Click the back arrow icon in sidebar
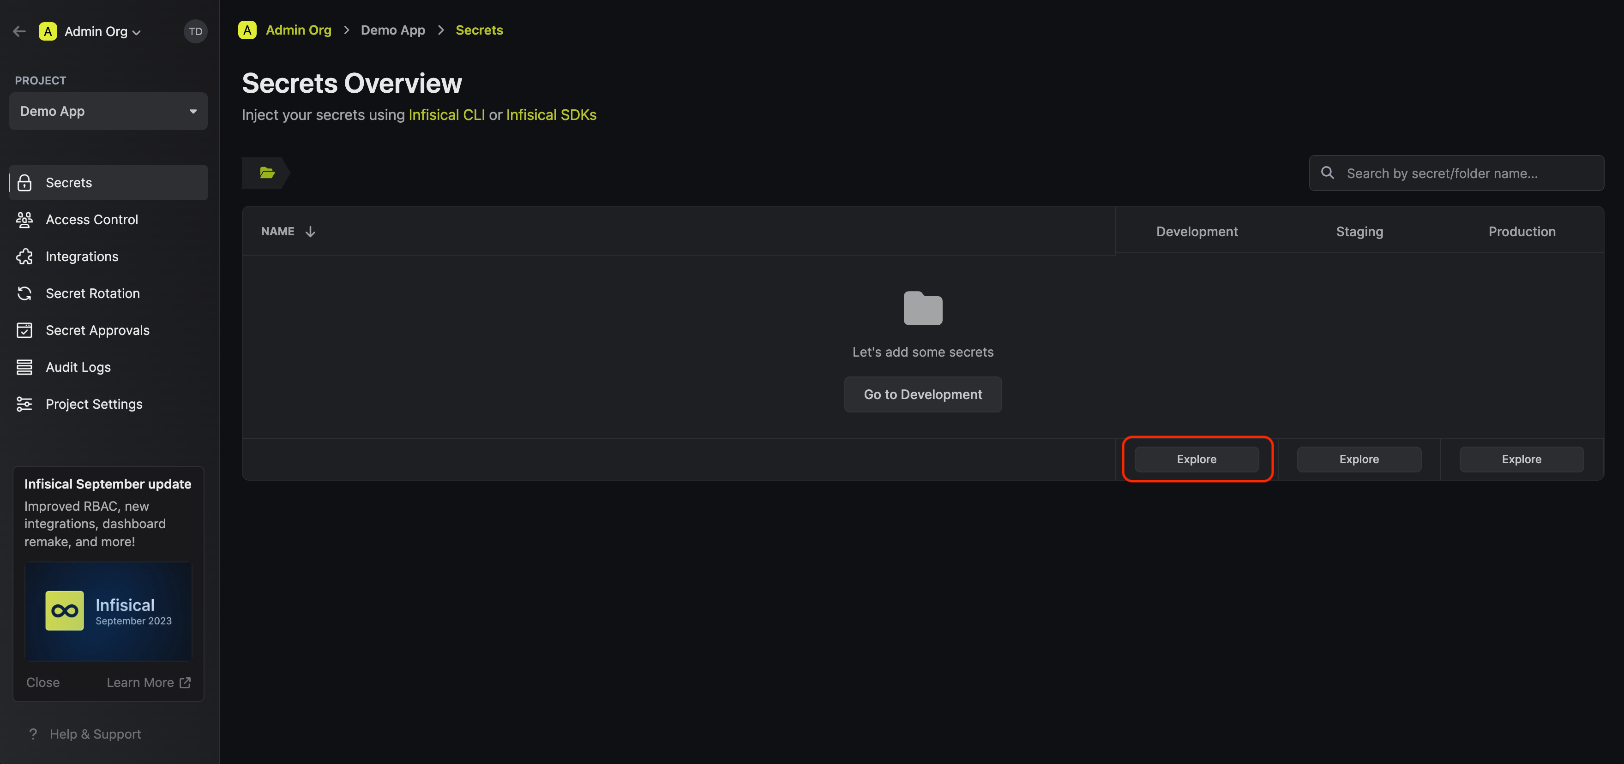 (19, 31)
